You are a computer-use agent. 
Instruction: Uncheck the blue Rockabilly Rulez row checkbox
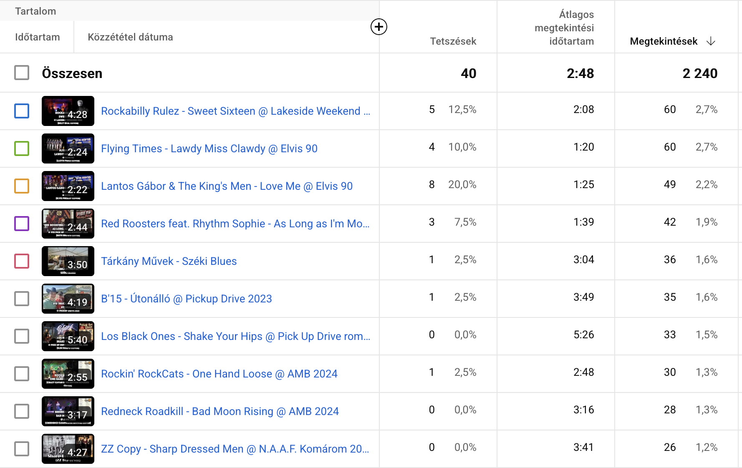point(22,111)
